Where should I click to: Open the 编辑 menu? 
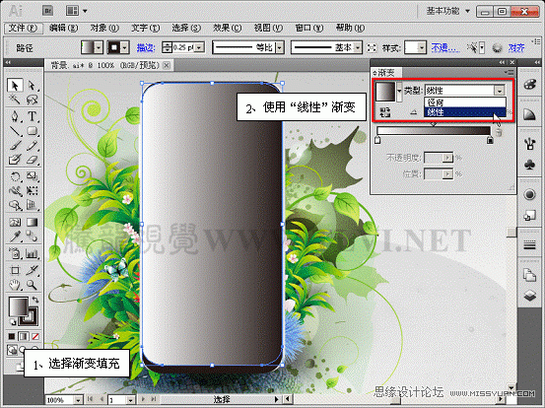63,28
